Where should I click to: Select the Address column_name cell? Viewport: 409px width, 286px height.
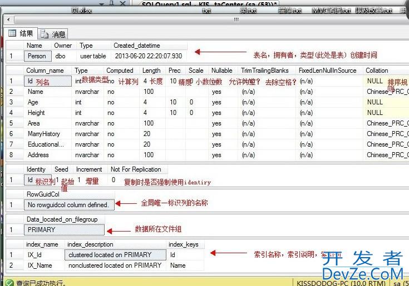48,155
